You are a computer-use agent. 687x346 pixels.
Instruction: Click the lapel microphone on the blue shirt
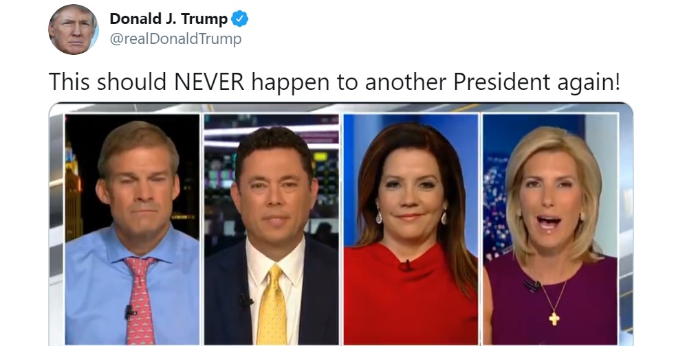(x=130, y=312)
